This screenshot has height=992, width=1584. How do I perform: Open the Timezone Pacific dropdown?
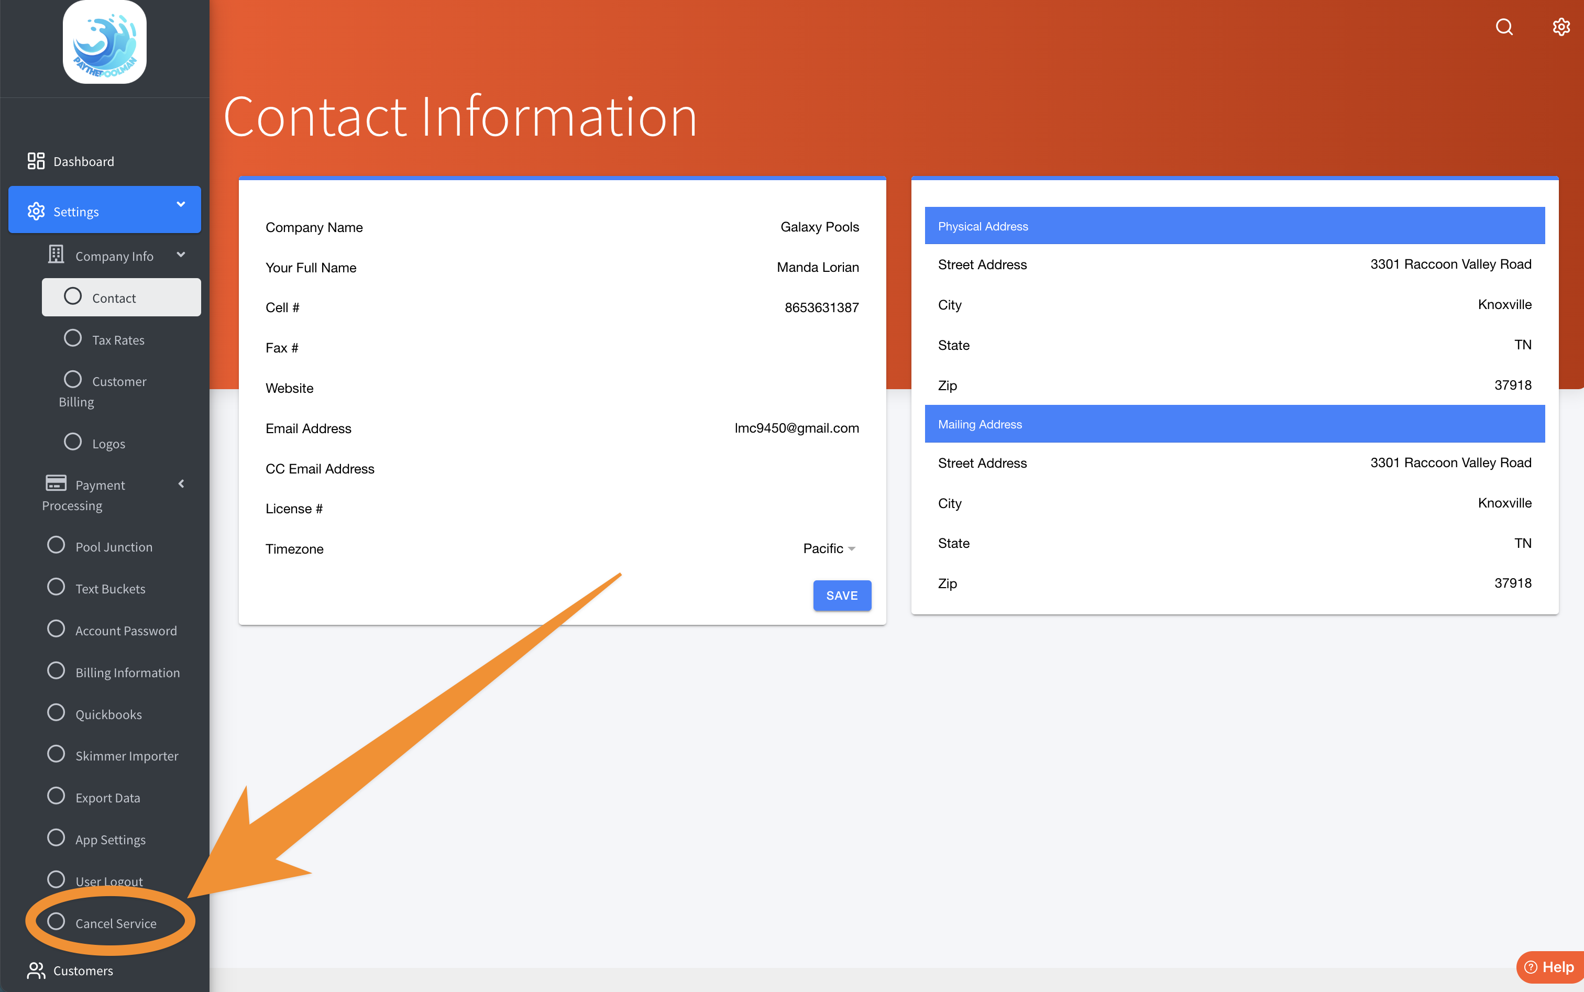point(829,548)
